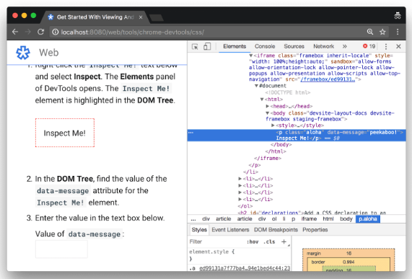This screenshot has width=412, height=279.
Task: Toggle the :hov element state button
Action: (x=253, y=242)
